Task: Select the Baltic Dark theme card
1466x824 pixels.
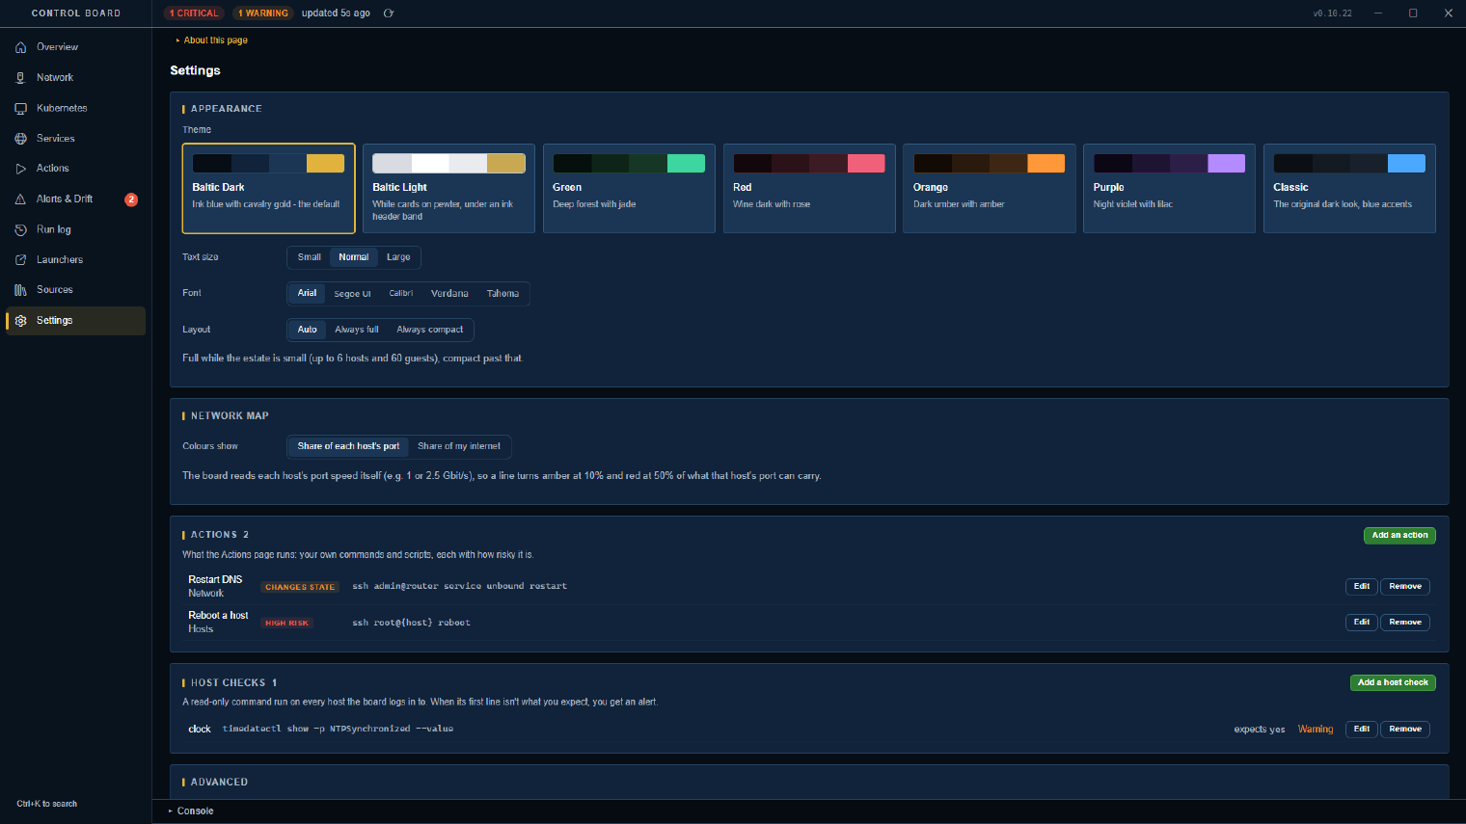Action: tap(269, 189)
